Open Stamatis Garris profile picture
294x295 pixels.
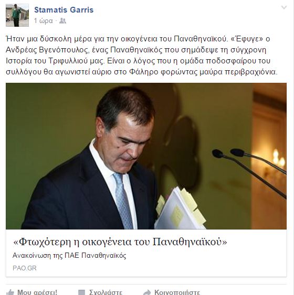[17, 15]
